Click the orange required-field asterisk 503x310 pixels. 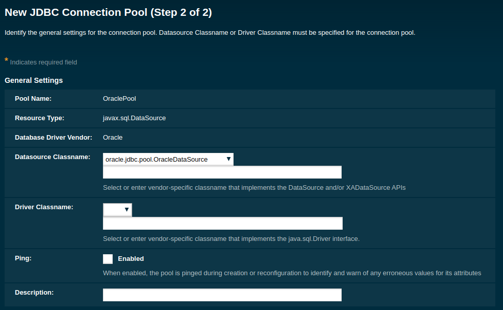coord(6,61)
